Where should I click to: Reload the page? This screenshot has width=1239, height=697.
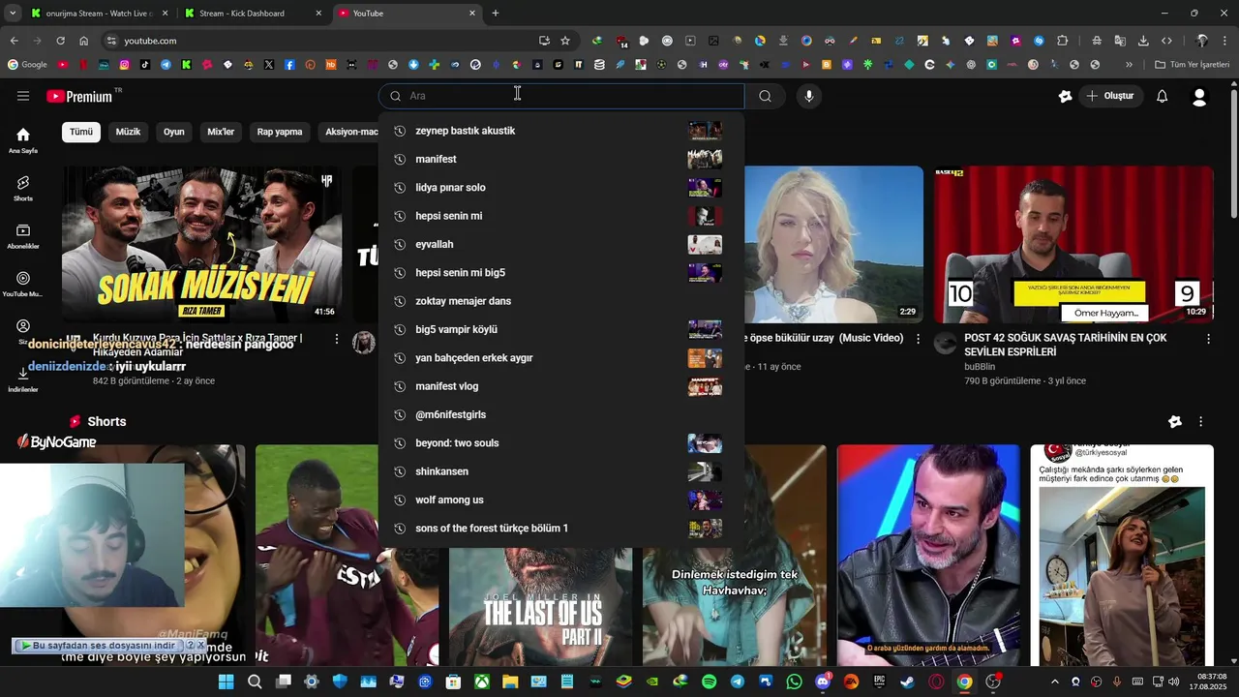60,41
